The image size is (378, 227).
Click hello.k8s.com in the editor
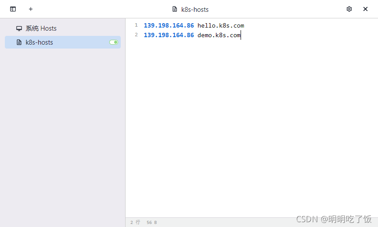click(x=221, y=25)
